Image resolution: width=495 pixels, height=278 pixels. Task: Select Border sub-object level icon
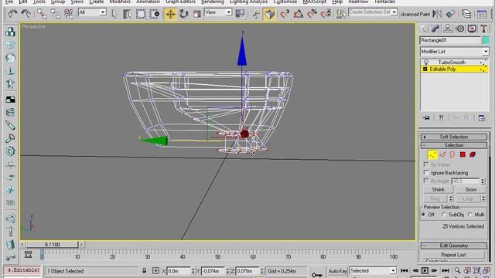452,154
